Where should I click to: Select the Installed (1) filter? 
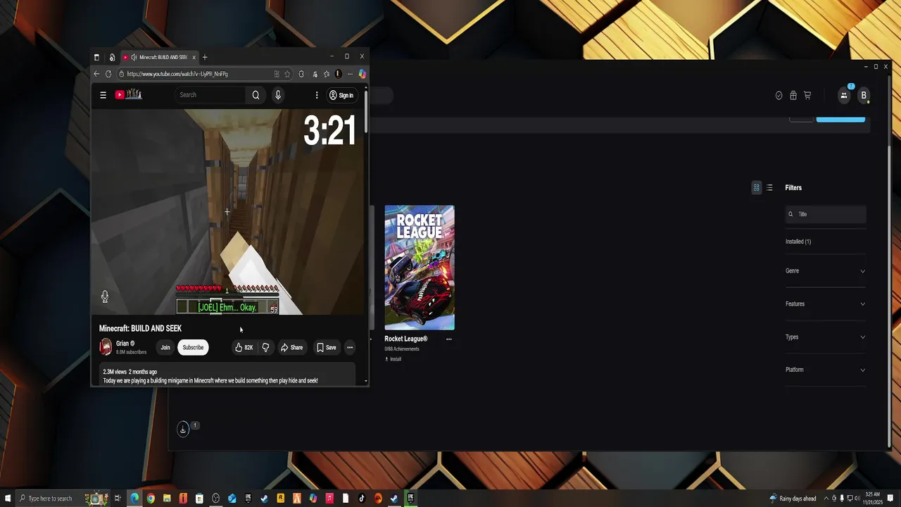798,242
